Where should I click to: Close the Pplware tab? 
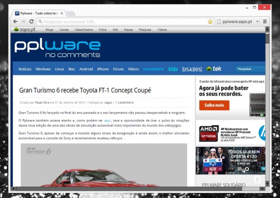click(x=62, y=13)
